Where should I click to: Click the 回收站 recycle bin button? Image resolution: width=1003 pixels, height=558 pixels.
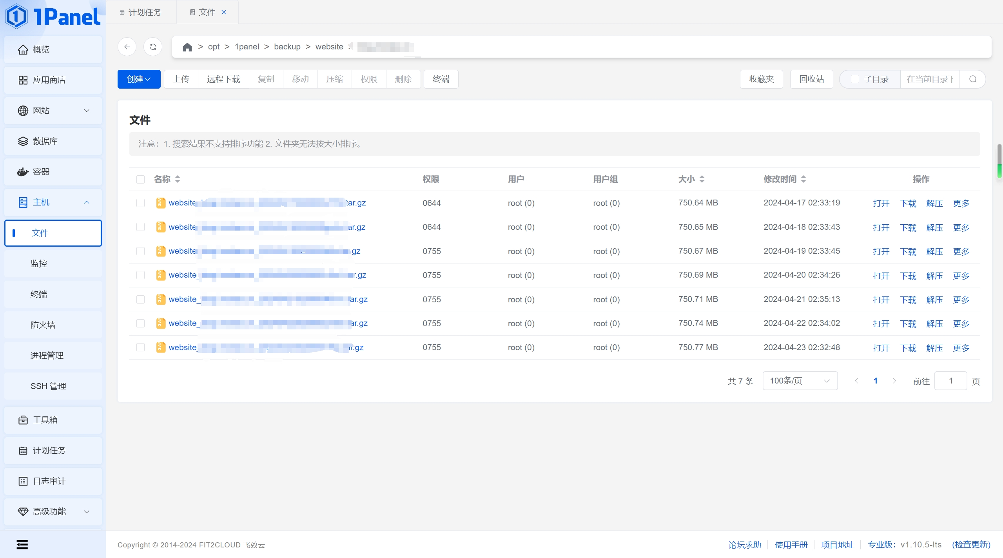pyautogui.click(x=811, y=79)
